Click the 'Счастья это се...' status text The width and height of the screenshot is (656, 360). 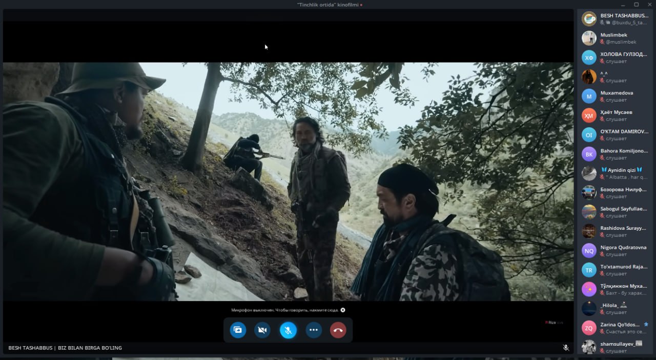(x=626, y=332)
